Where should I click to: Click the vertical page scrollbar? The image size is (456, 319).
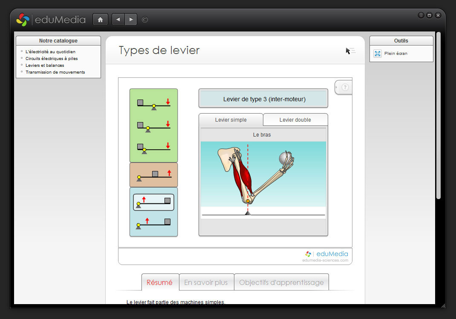(x=438, y=115)
